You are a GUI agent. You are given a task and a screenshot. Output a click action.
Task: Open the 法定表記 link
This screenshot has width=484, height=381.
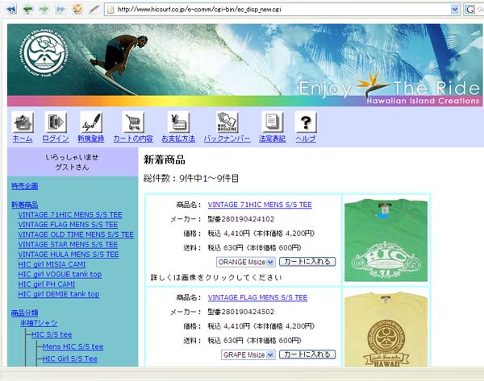tap(273, 139)
